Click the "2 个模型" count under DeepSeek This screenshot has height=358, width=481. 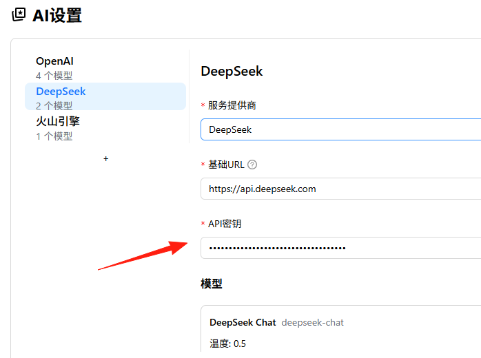click(54, 106)
